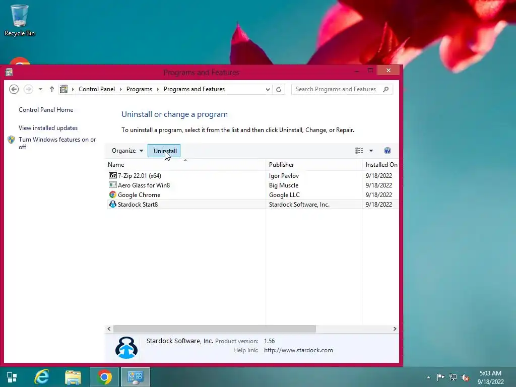Show hidden tray icons arrow
Image resolution: width=516 pixels, height=387 pixels.
pyautogui.click(x=428, y=377)
